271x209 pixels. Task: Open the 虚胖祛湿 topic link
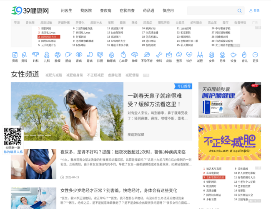click(115, 75)
